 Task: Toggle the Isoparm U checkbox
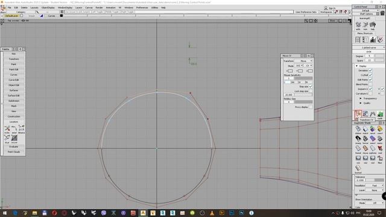(x=370, y=89)
